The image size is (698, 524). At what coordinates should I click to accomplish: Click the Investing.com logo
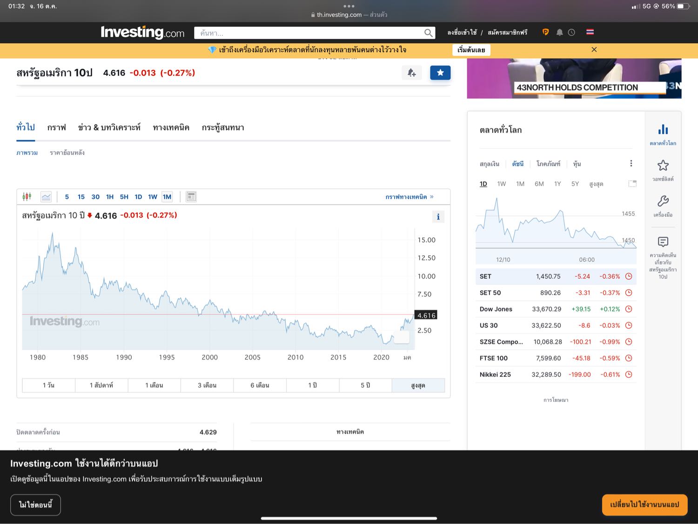tap(142, 33)
